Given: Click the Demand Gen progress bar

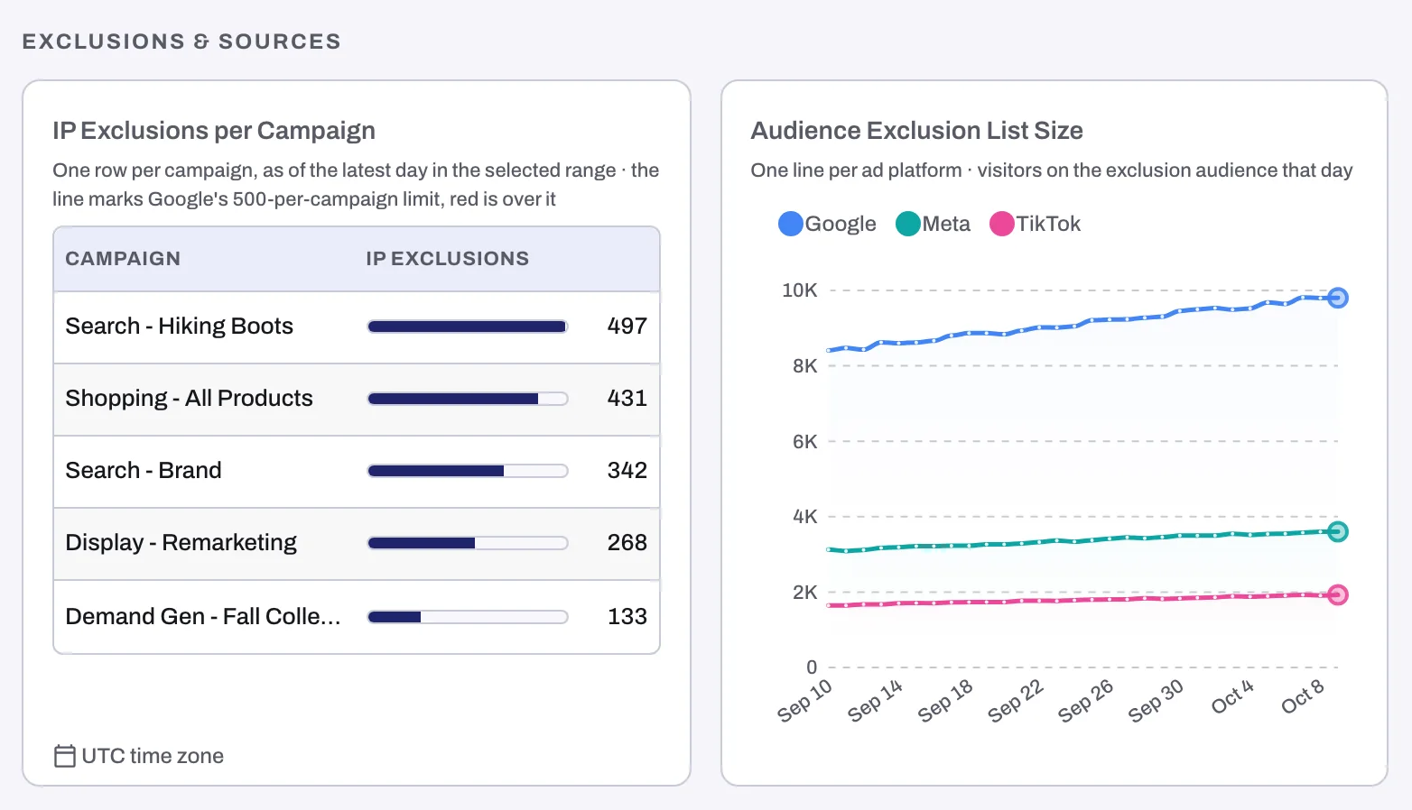Looking at the screenshot, I should click(468, 617).
